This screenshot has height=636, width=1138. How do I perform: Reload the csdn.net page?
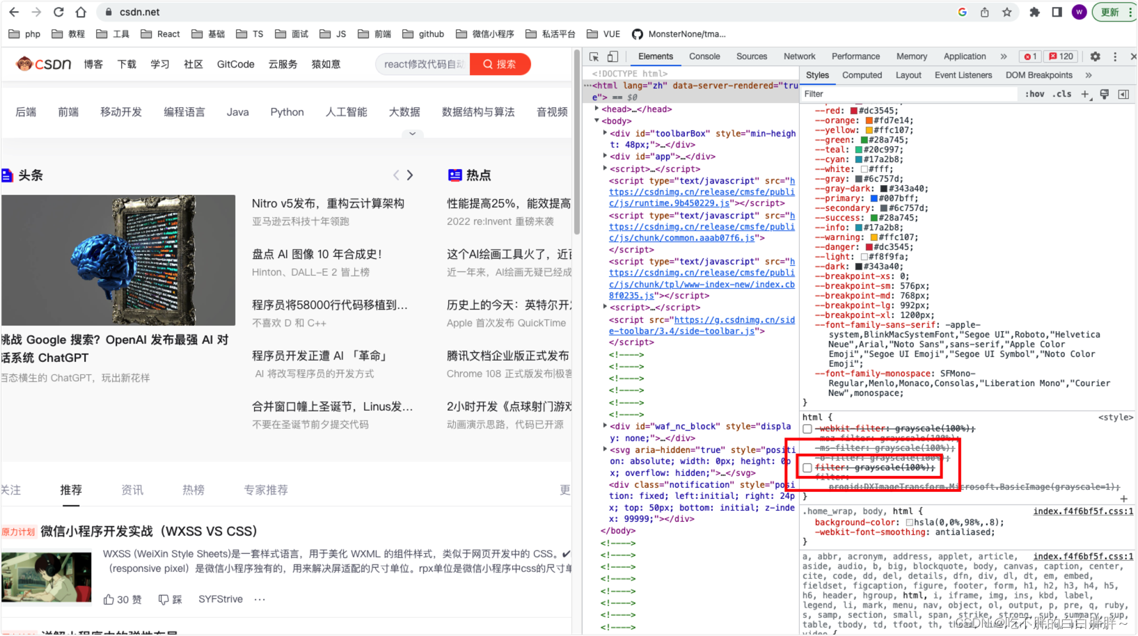(x=58, y=12)
